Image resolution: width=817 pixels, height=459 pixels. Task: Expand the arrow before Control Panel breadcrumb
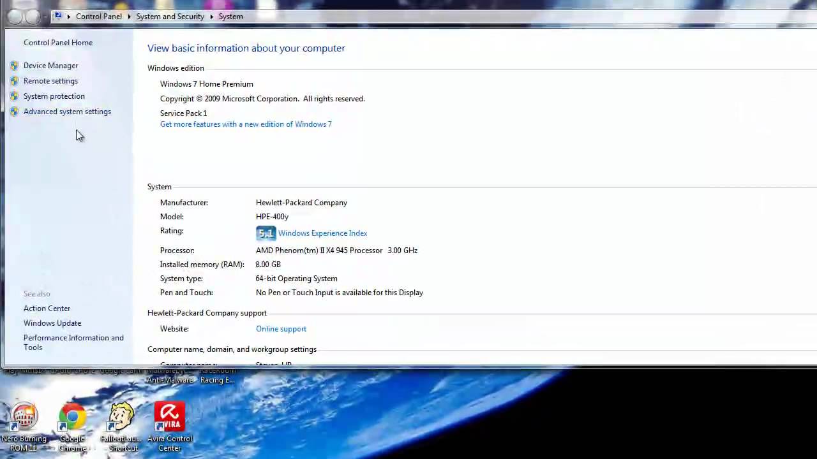[69, 17]
